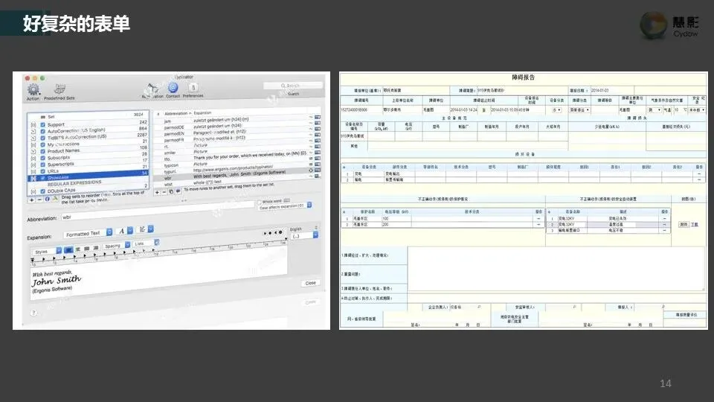Add a new set with the plus button
The image size is (714, 402).
32,200
